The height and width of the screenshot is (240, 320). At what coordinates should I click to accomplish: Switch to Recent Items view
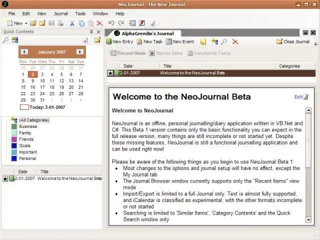[x=128, y=53]
